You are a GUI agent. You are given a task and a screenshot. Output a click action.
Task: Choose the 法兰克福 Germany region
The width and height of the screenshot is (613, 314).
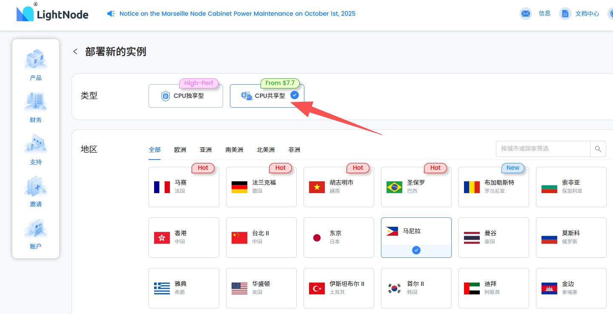261,187
